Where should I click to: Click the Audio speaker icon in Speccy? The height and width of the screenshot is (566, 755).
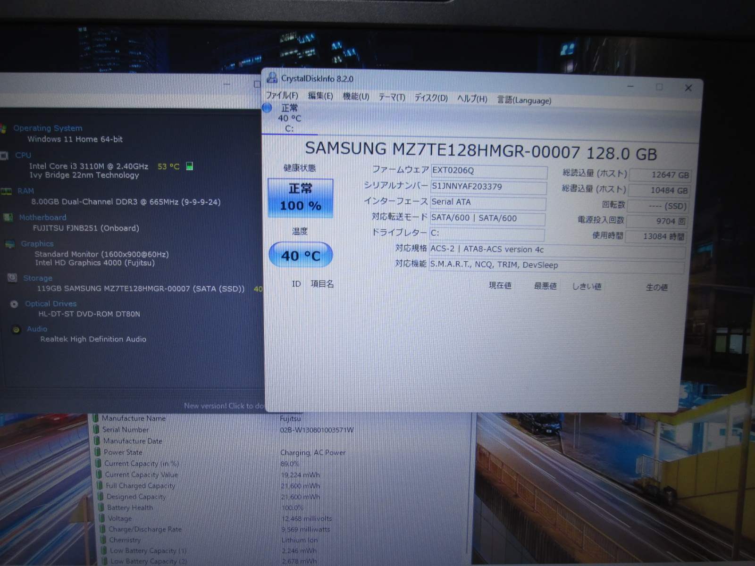tap(17, 329)
